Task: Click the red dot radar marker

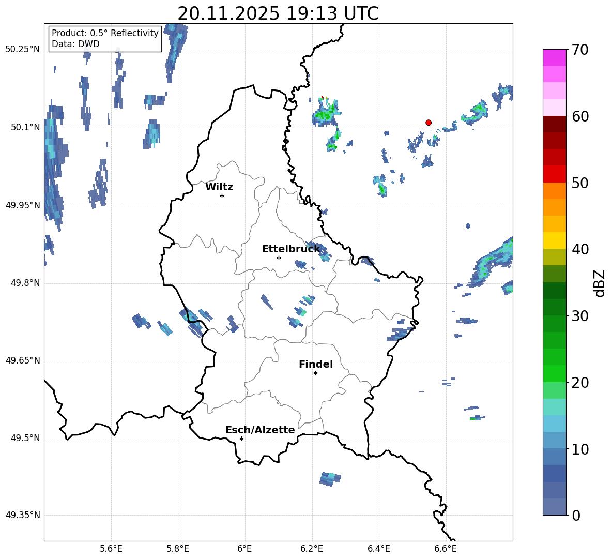Action: coord(429,123)
